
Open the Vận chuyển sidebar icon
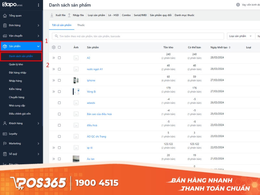(5, 35)
